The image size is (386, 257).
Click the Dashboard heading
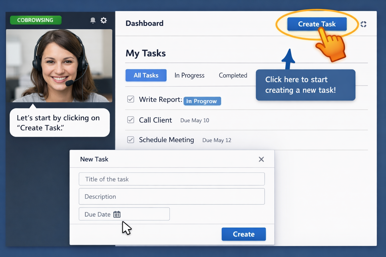tap(144, 23)
